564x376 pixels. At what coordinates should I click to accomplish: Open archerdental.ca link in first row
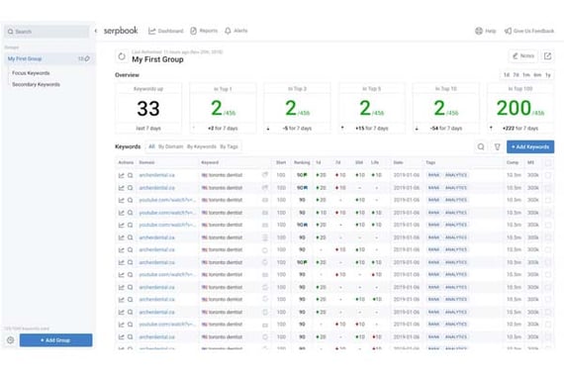tap(156, 175)
